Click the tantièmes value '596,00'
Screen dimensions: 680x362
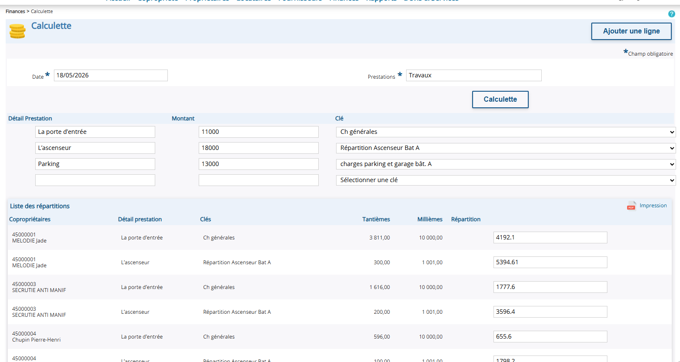(x=382, y=337)
